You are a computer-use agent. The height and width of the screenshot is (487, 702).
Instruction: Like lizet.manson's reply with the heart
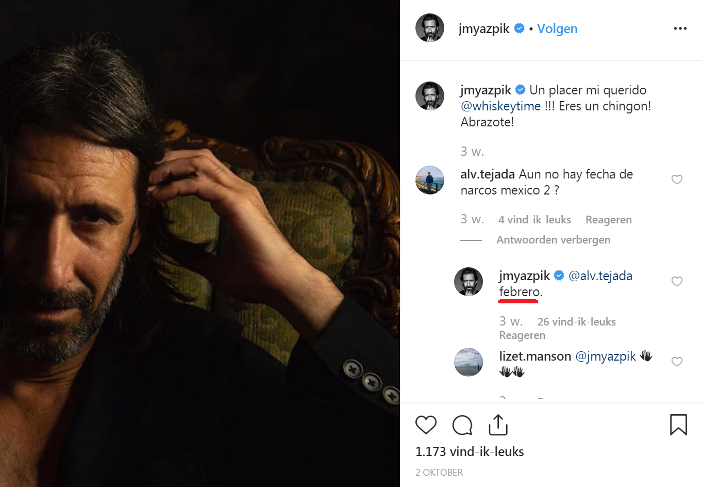677,362
